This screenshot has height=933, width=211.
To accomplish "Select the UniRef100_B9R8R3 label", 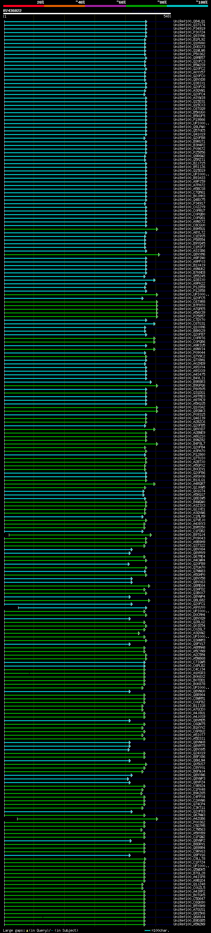I will [189, 382].
